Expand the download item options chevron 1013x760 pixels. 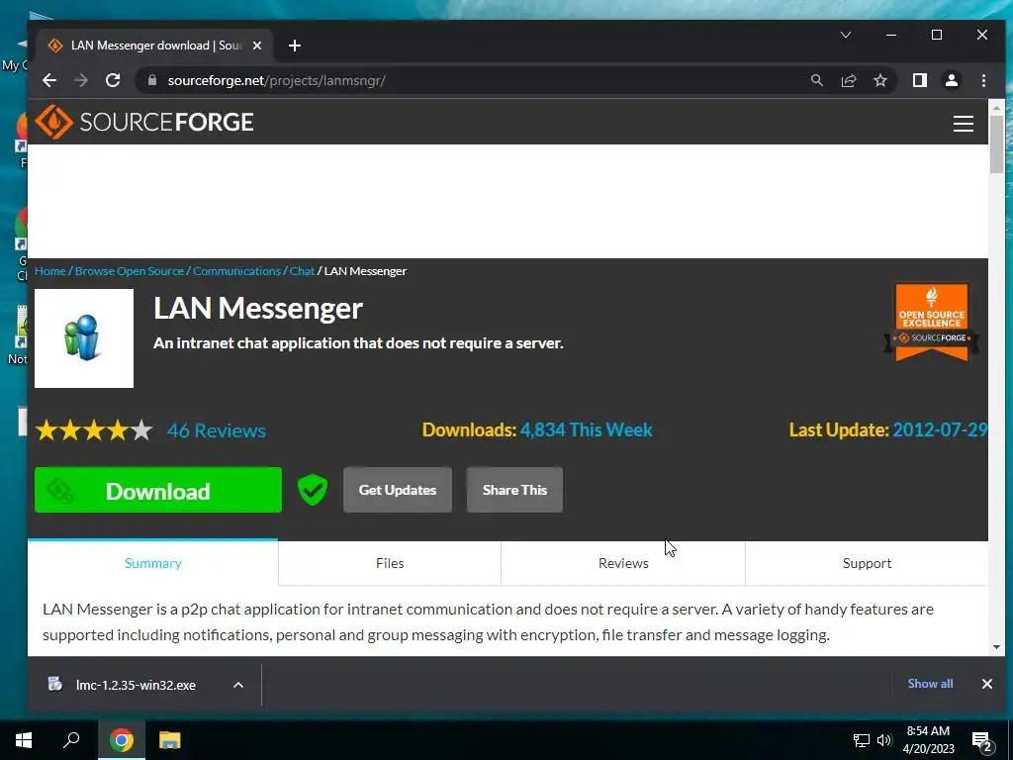pyautogui.click(x=237, y=685)
